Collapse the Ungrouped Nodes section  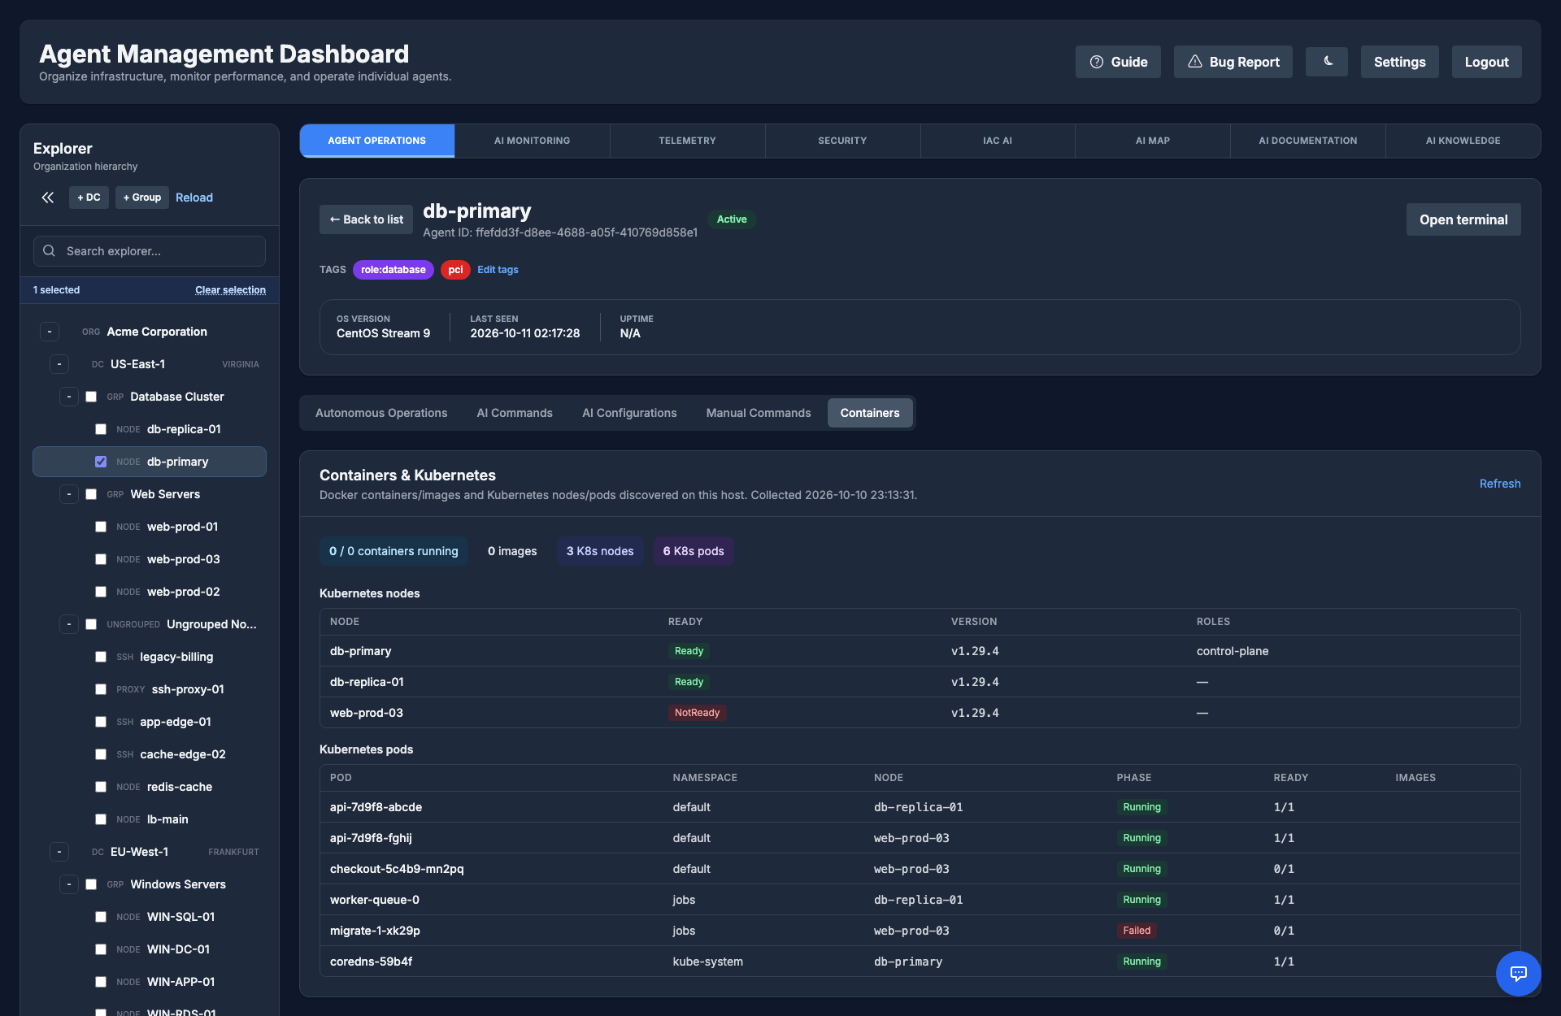(x=69, y=624)
